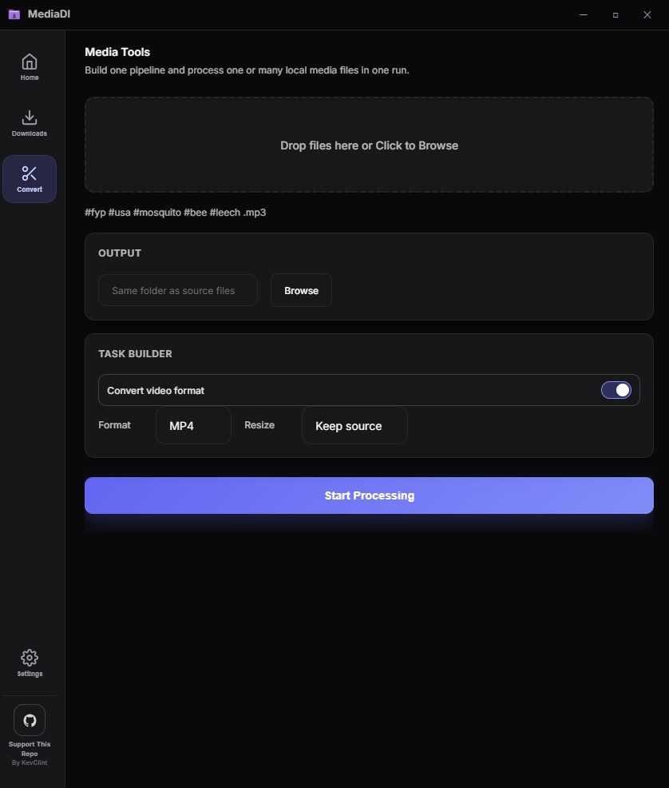
Task: Change the output format from MP4
Action: (x=193, y=425)
